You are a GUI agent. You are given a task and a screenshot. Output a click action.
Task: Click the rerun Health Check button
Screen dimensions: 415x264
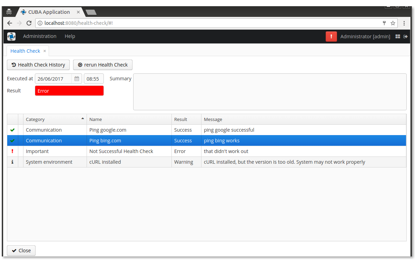[x=103, y=65]
